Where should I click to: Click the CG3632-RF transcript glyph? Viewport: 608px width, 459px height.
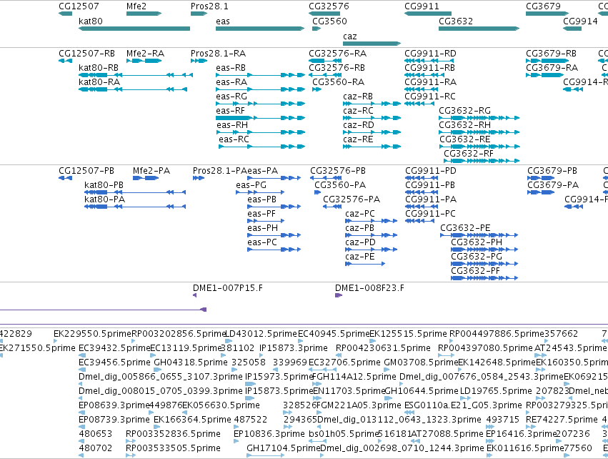pyautogui.click(x=482, y=161)
